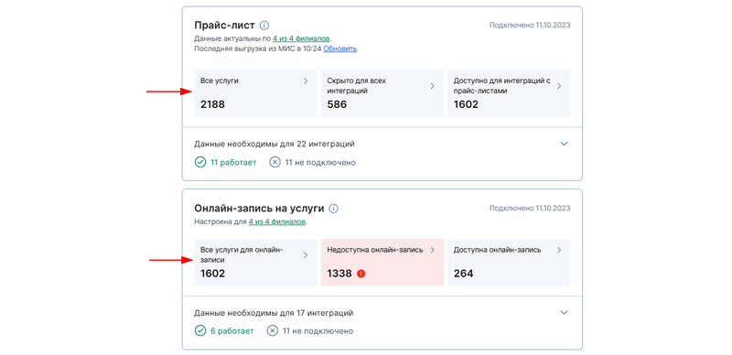Click the Прайс-лист heading

point(224,26)
